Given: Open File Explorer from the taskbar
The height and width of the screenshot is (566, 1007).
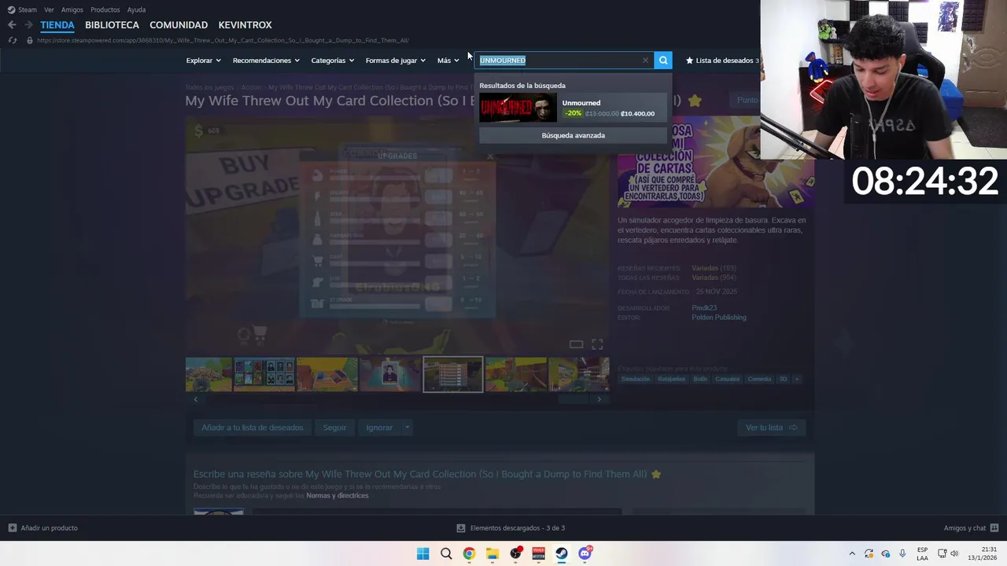Looking at the screenshot, I should (x=492, y=553).
